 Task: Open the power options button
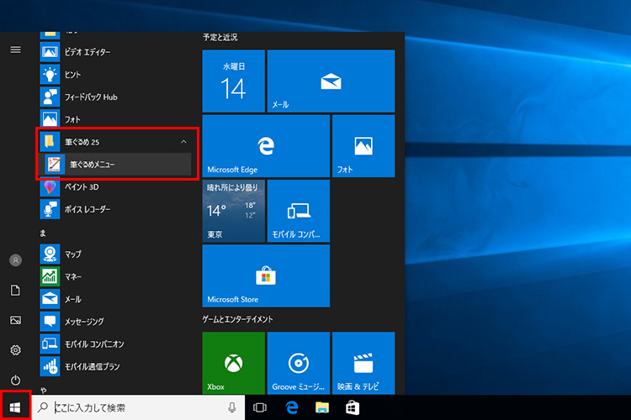click(x=15, y=380)
